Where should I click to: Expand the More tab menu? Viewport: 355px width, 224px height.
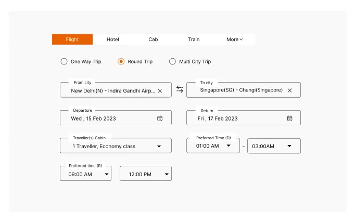point(235,39)
